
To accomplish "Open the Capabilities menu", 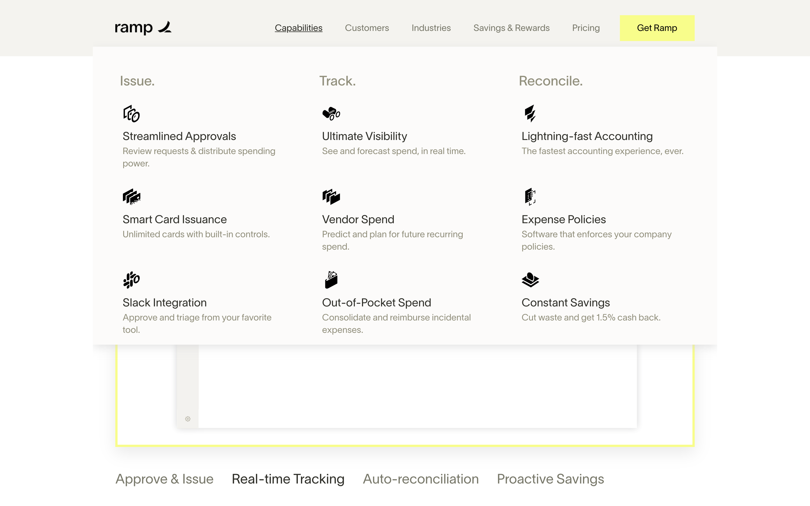I will [299, 28].
